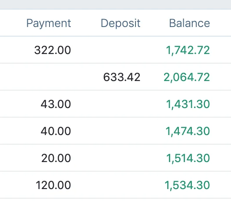Click the 2,064.72 balance value
This screenshot has height=203, width=231.
(x=187, y=77)
